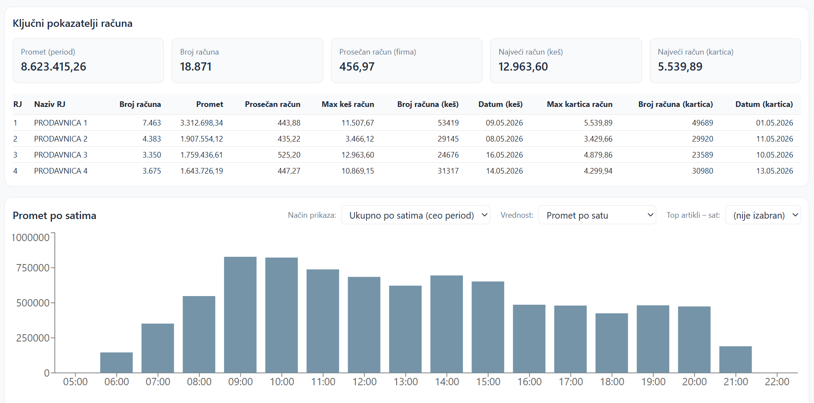Click the 14:00 bar in the chart
Screen dimensions: 814x403
pyautogui.click(x=446, y=324)
